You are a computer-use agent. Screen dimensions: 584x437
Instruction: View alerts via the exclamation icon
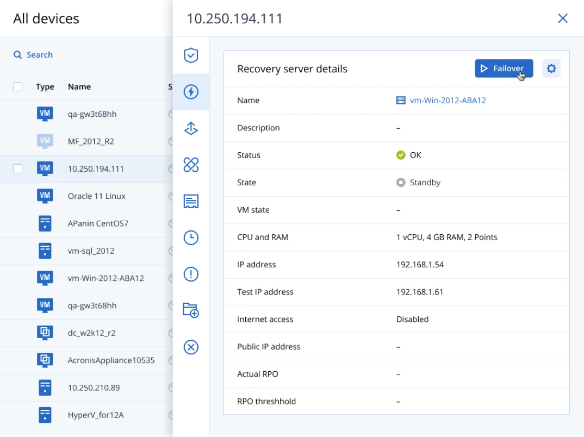tap(191, 274)
